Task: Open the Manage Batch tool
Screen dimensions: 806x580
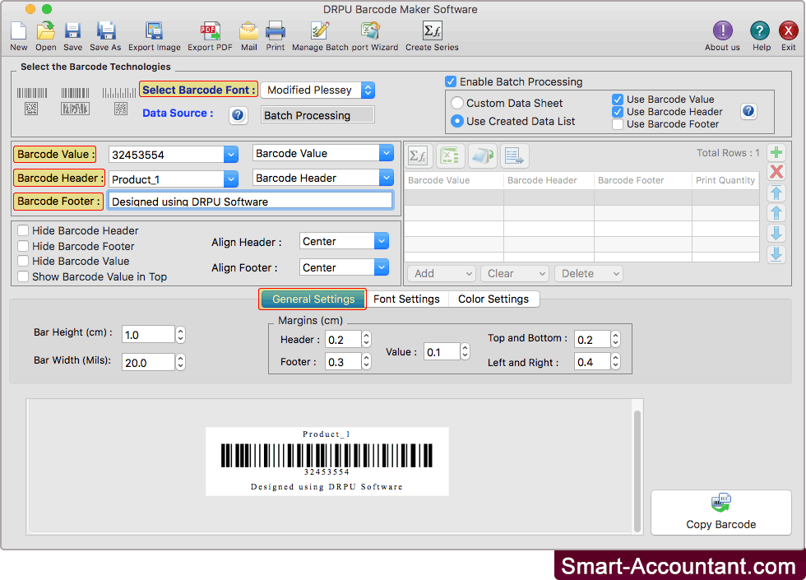Action: tap(320, 31)
